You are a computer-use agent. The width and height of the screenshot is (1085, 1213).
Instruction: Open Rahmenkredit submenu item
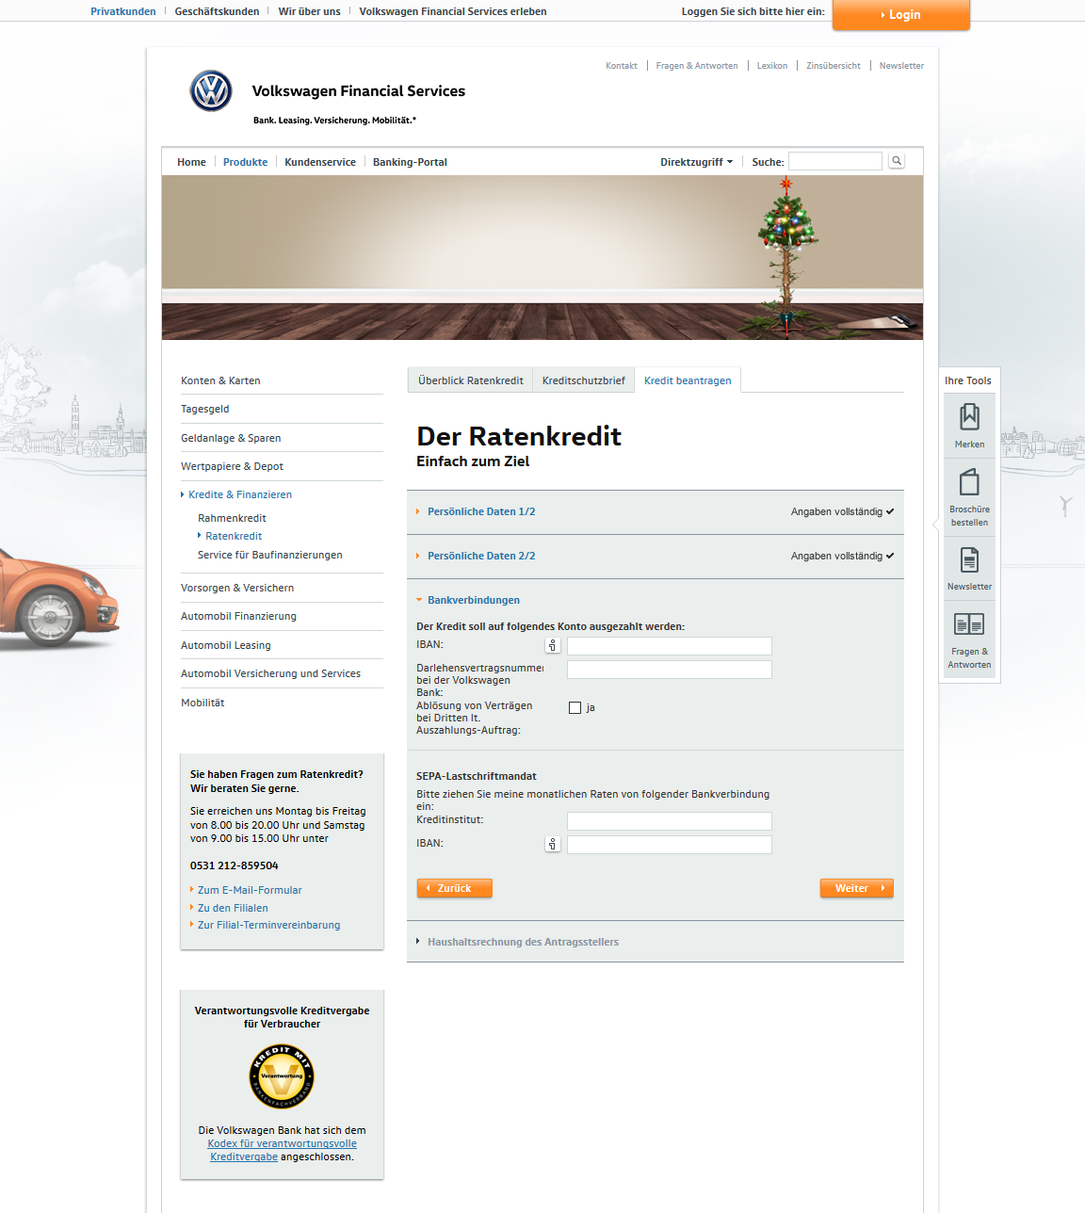(232, 518)
